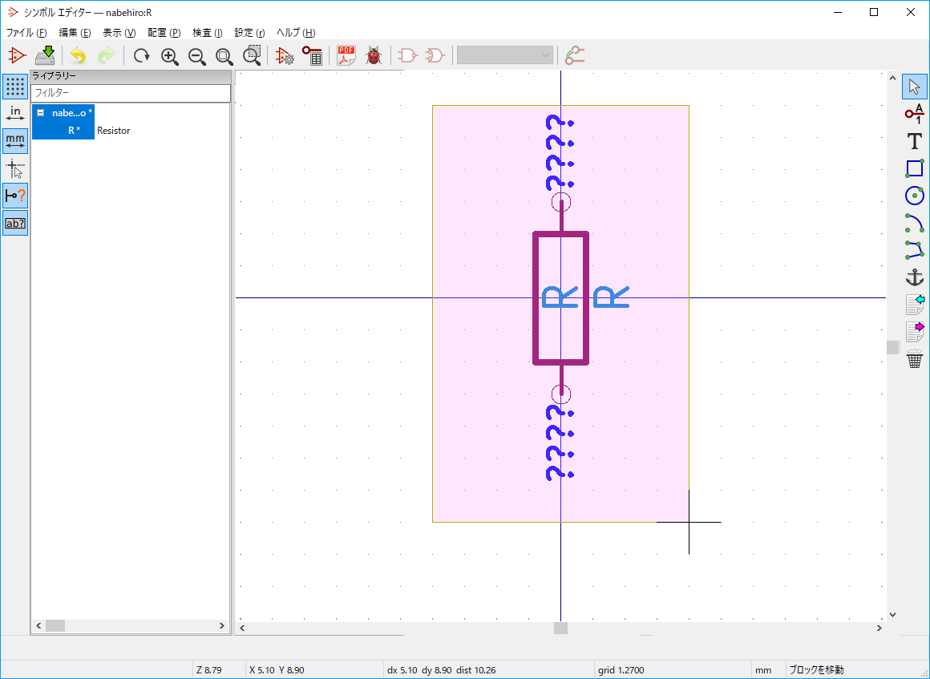Select the add pin tool
This screenshot has width=930, height=679.
(x=915, y=113)
